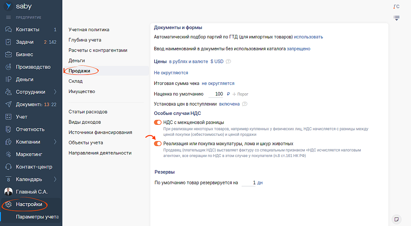Viewport: 411px width, 226px height.
Task: Click the 'использовать' link for ГТД batches
Action: coord(308,37)
